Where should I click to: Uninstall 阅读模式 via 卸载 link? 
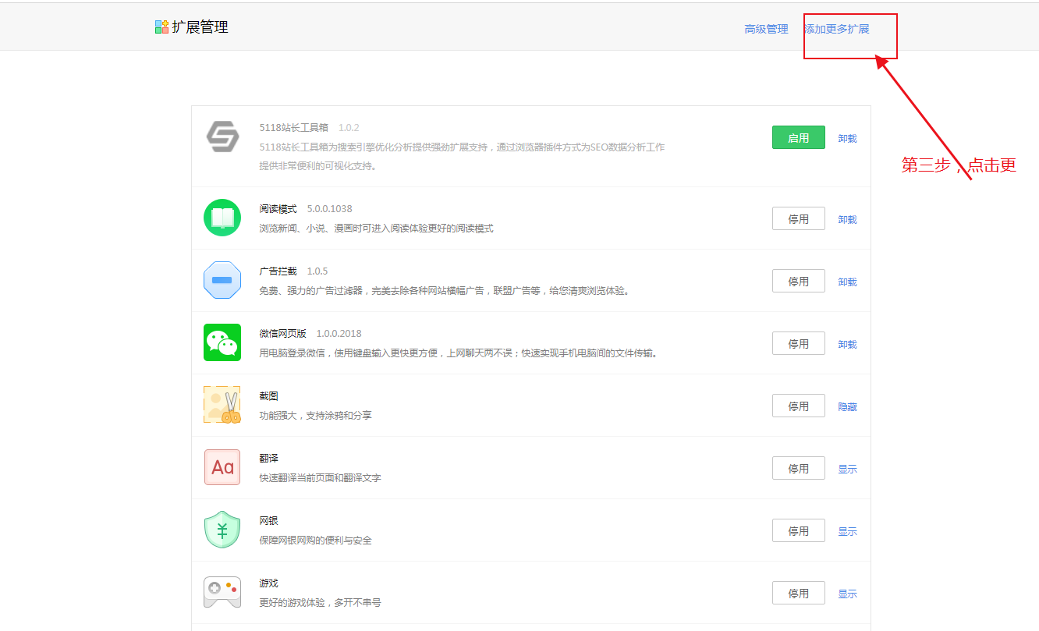coord(847,219)
